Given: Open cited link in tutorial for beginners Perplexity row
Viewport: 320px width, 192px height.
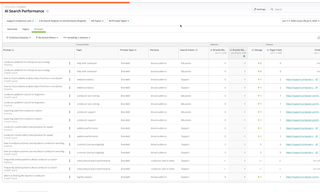Looking at the screenshot, I should 303,104.
